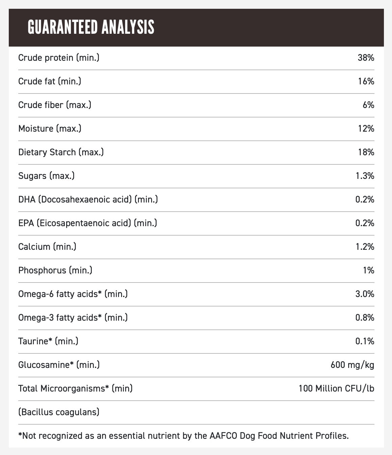392x455 pixels.
Task: Select the Crude fat (min.) label
Action: (x=50, y=81)
